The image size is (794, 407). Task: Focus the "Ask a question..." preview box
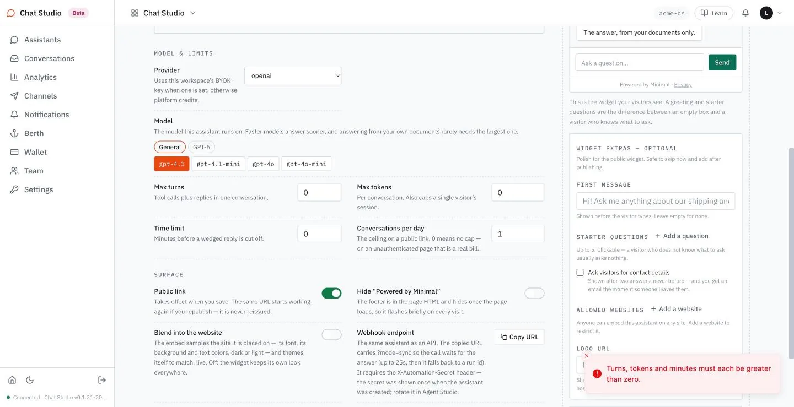[x=640, y=63]
